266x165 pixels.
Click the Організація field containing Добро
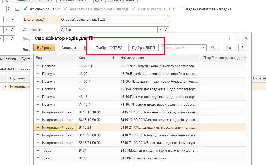(109, 30)
